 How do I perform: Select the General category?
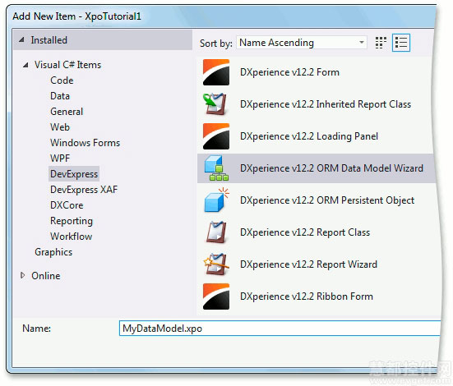tap(67, 112)
